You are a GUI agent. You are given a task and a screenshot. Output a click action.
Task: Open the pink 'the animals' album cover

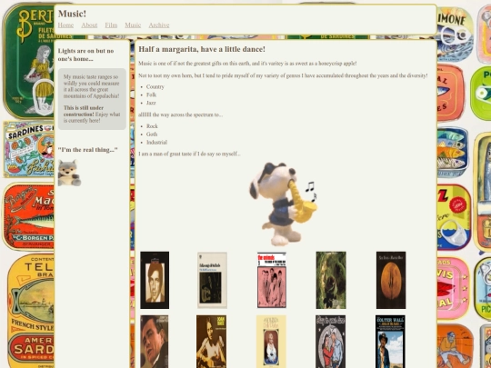(272, 280)
